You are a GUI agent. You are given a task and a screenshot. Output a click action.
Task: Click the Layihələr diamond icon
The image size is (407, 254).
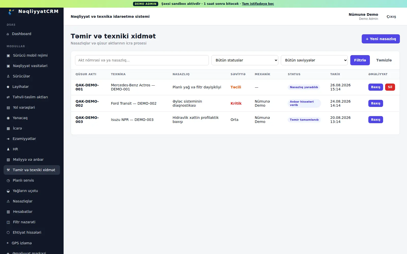[8, 87]
